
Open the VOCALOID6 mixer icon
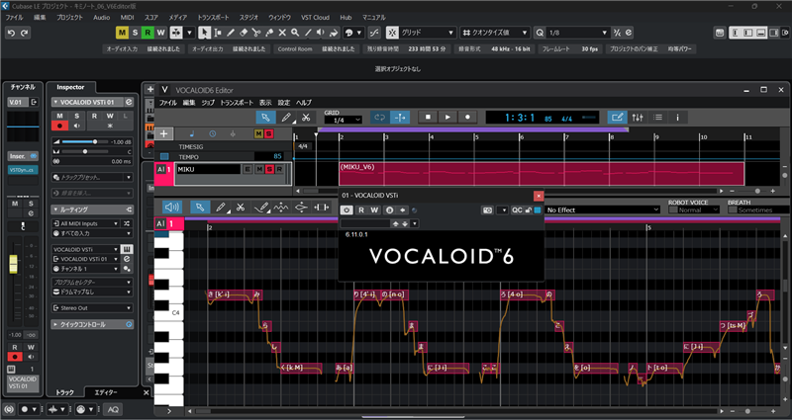(638, 118)
